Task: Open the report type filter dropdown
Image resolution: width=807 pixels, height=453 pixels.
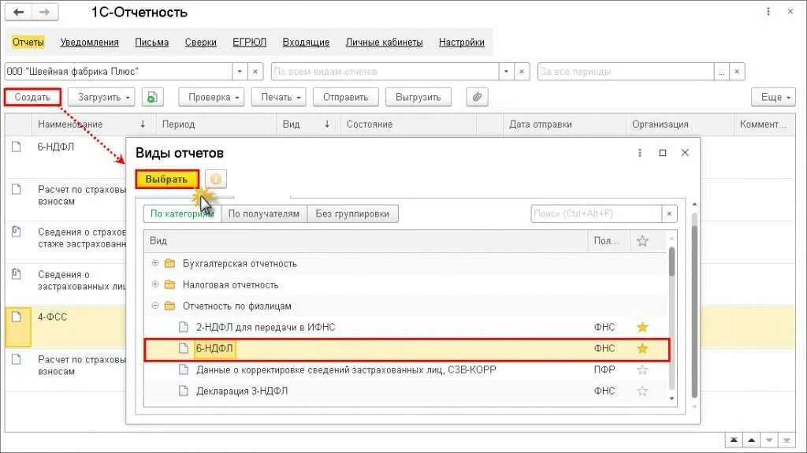Action: tap(507, 72)
